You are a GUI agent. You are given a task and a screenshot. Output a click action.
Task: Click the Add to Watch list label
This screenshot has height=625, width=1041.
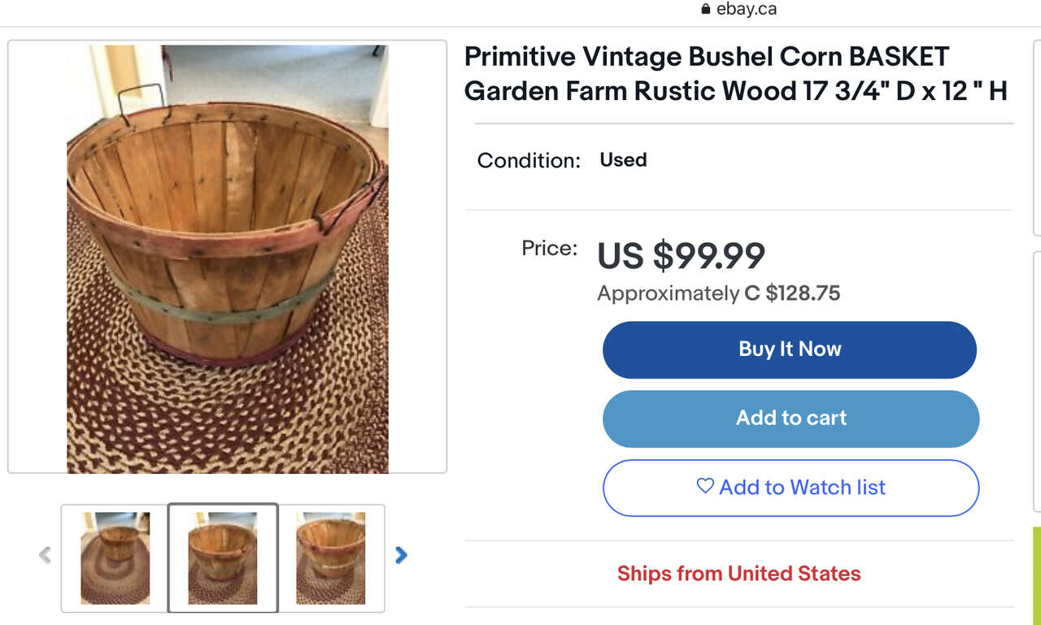[x=802, y=487]
